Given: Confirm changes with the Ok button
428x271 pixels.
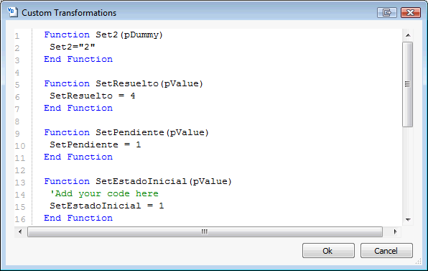Looking at the screenshot, I should tap(328, 250).
